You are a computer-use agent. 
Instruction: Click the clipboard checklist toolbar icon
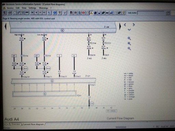tap(115, 13)
